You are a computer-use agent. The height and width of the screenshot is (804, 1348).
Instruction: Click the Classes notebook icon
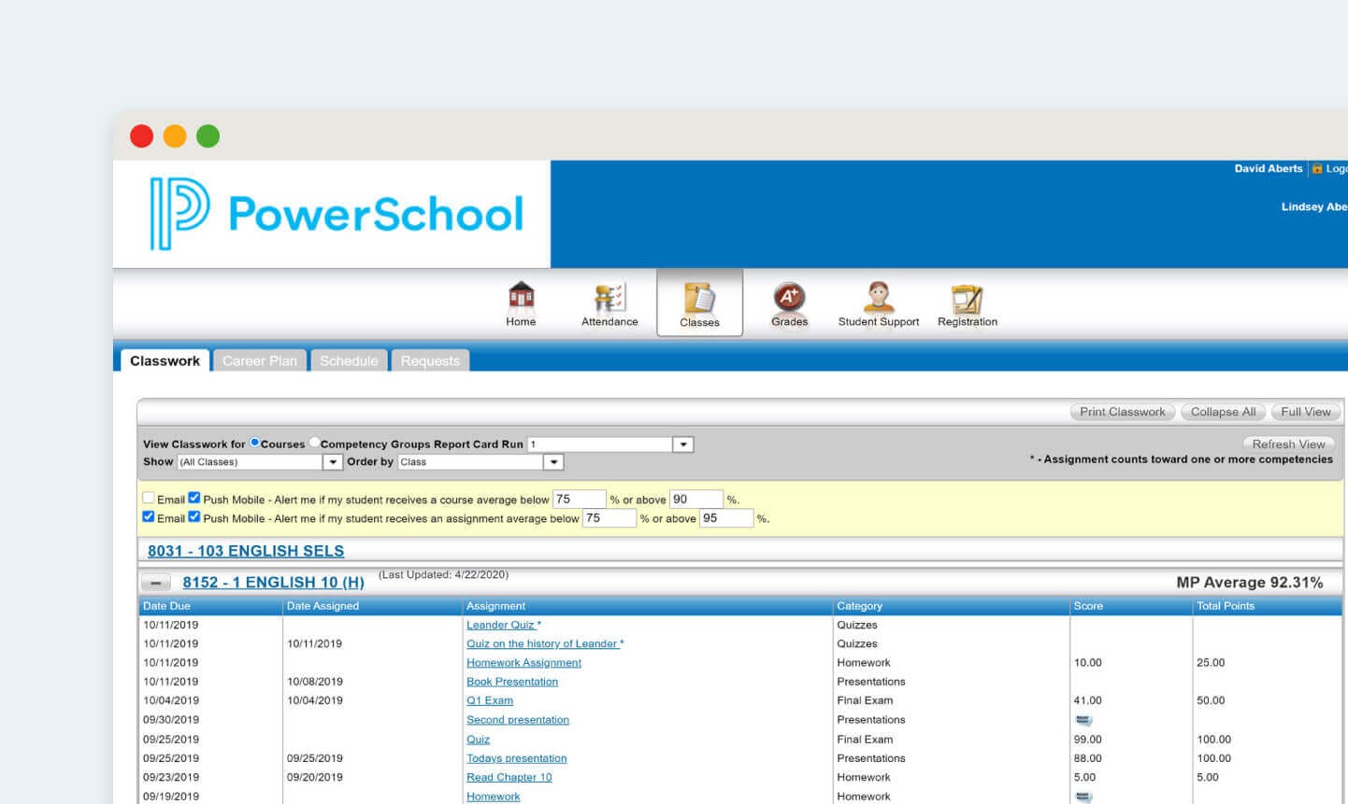[x=699, y=297]
